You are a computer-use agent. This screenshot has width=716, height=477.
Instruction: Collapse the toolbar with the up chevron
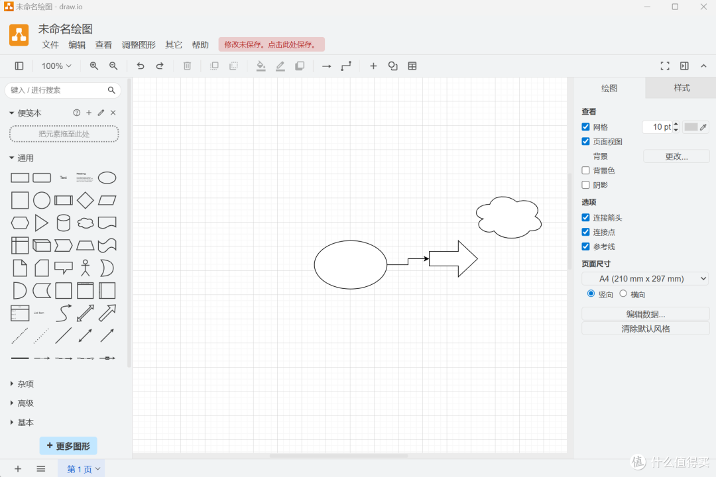point(703,66)
